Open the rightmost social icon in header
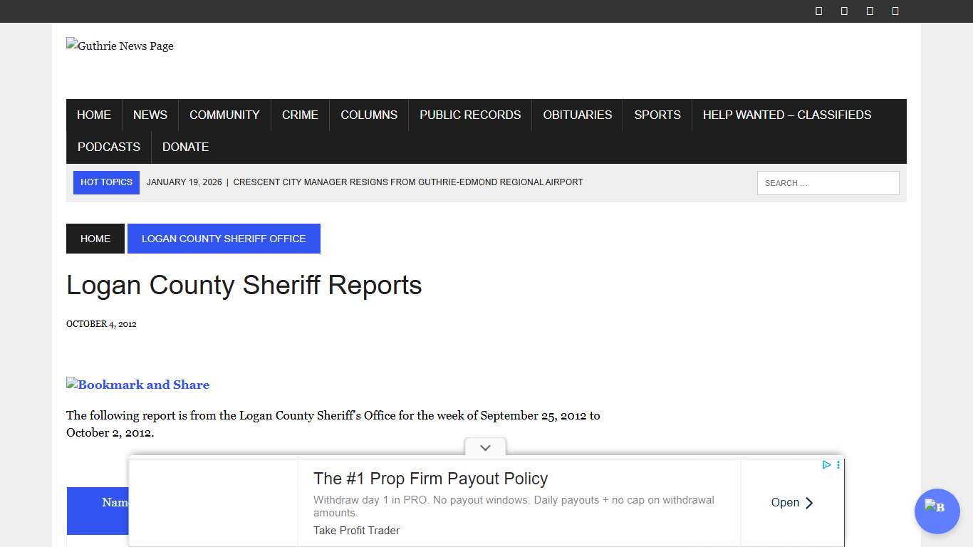Screen dimensions: 973x547 coord(895,11)
